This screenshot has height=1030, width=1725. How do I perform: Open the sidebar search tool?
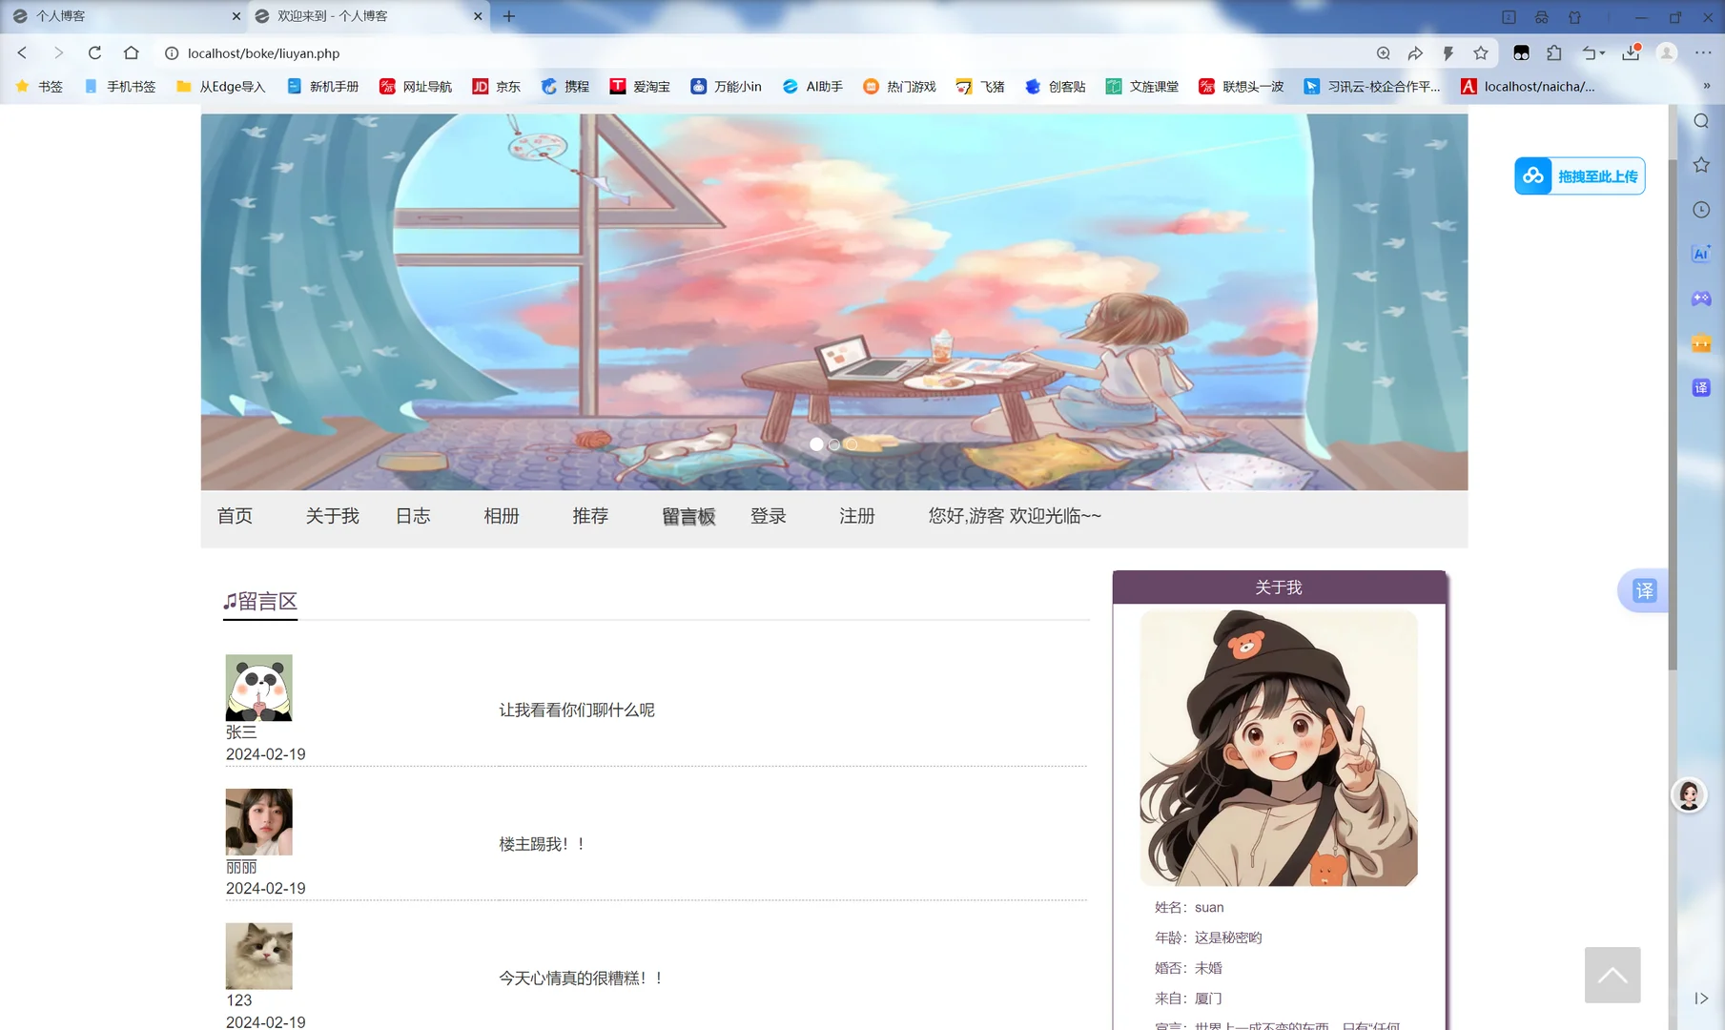1701,121
